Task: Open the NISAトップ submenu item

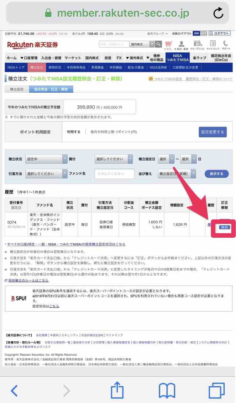Action: click(16, 67)
